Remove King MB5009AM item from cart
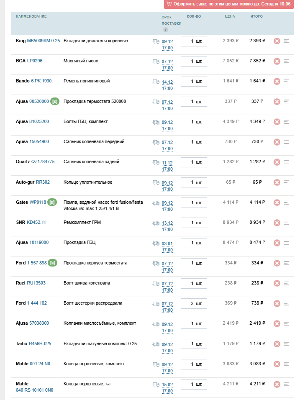300x400 pixels. coord(277,41)
